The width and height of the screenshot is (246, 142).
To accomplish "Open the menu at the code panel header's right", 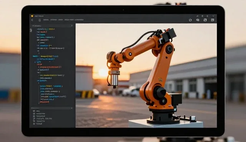I will coord(72,25).
